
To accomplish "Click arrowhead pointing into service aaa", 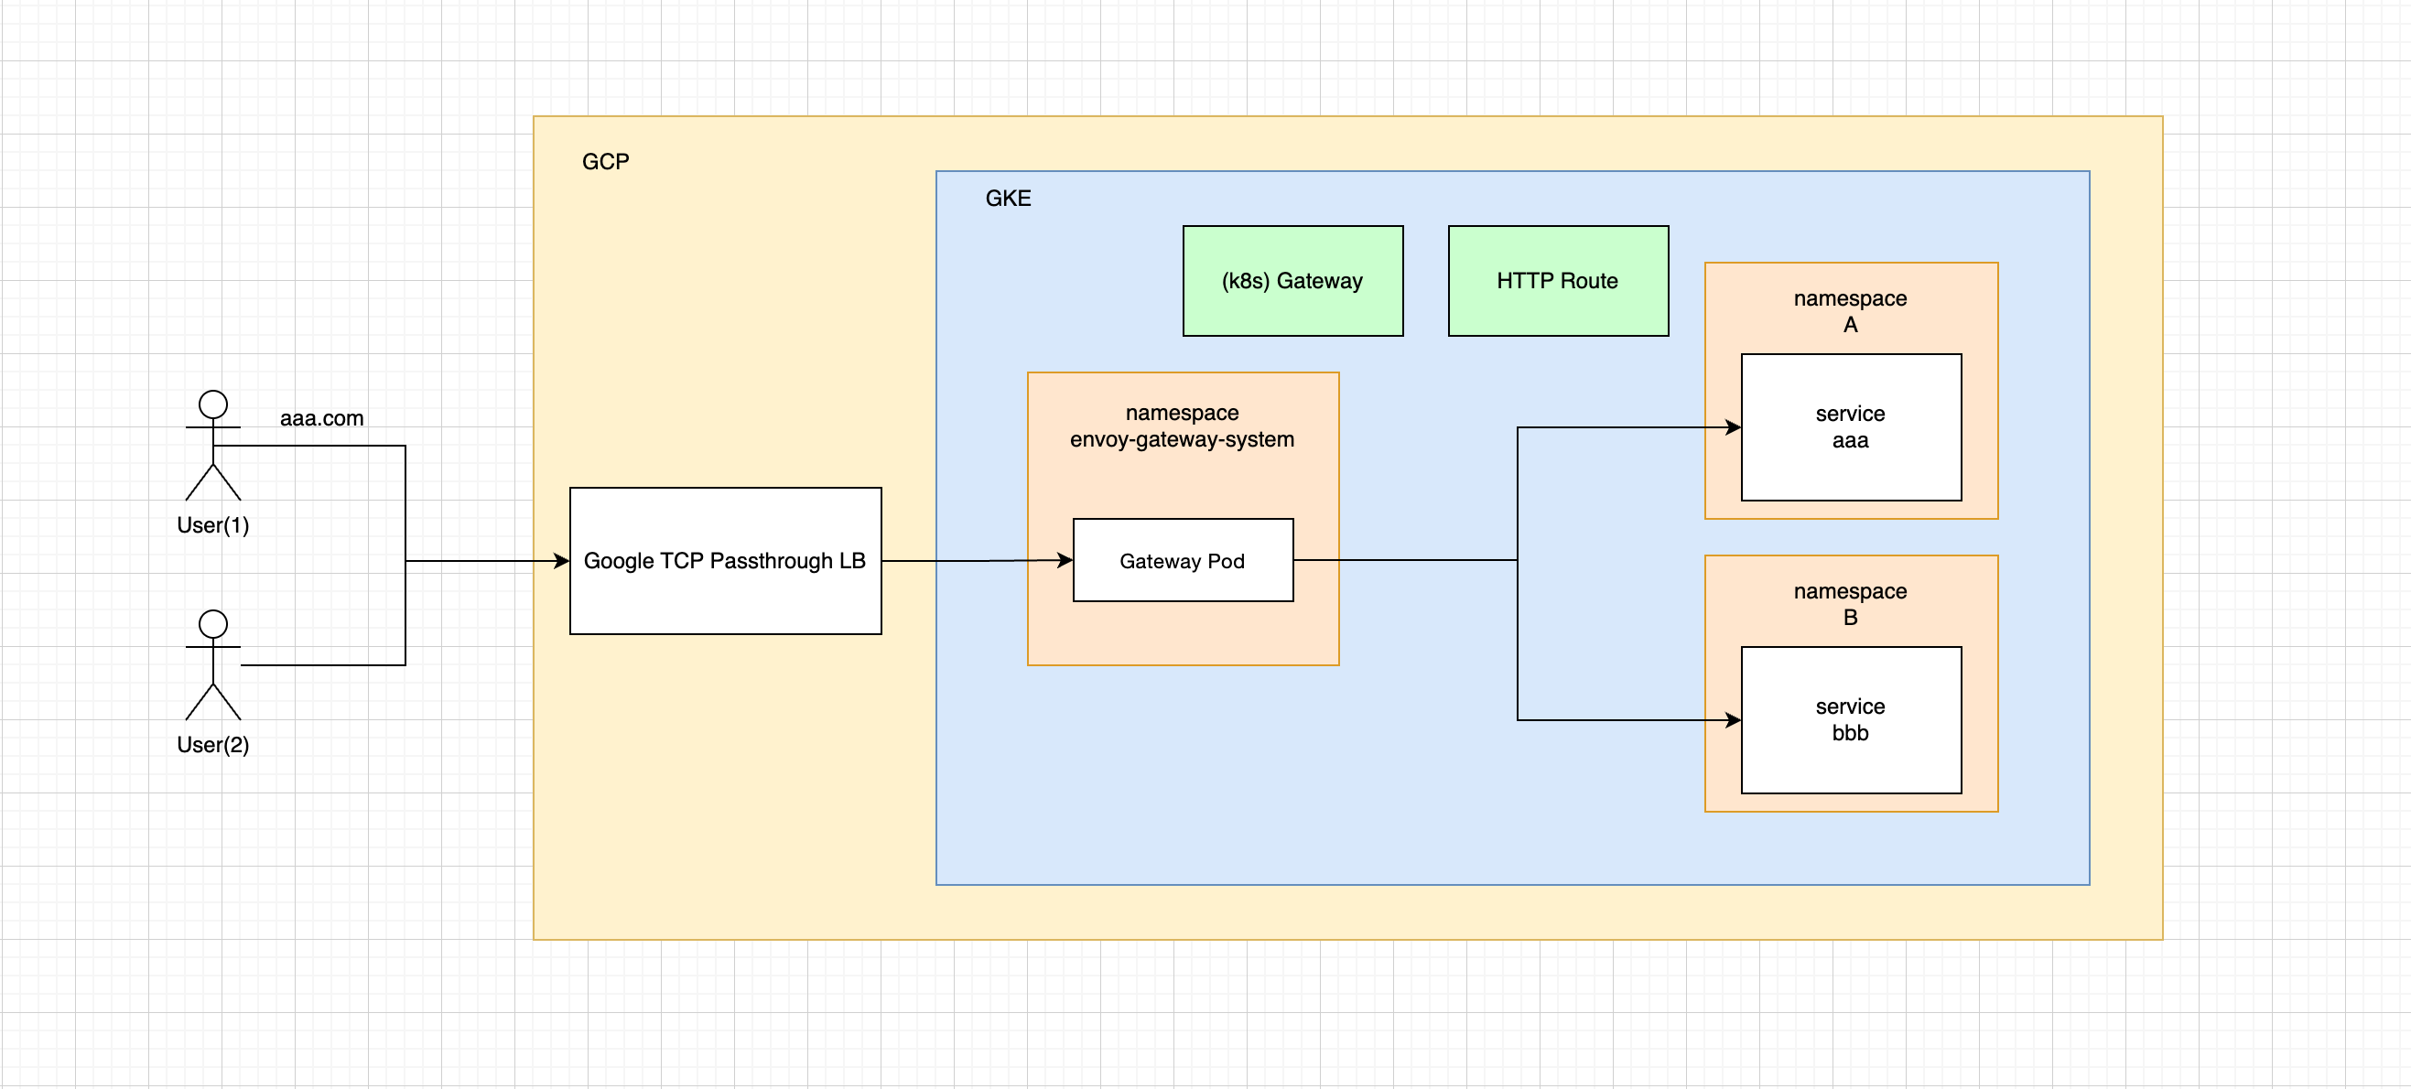I will click(1733, 426).
